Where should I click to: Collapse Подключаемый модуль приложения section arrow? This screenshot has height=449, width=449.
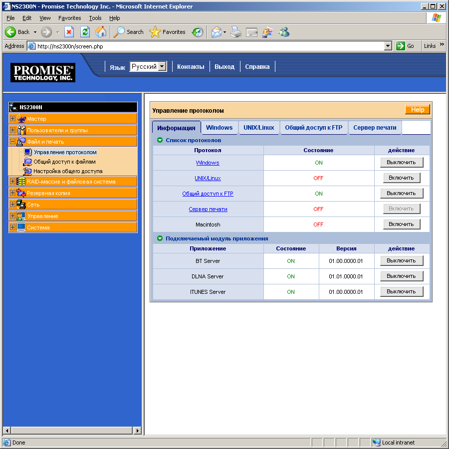pyautogui.click(x=160, y=238)
